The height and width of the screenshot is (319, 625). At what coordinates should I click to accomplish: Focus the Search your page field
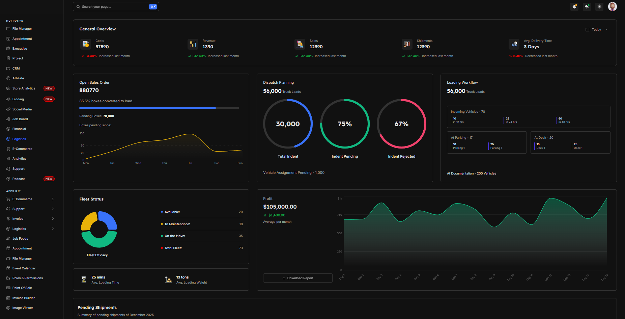[x=113, y=7]
